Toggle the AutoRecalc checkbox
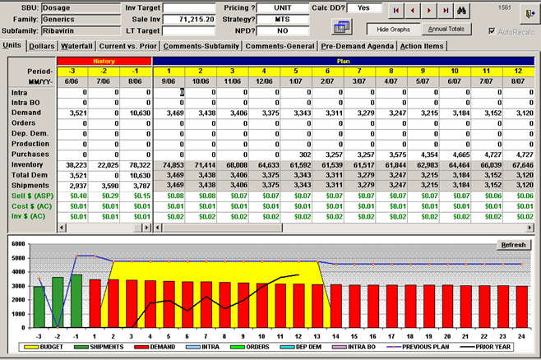Screen dimensions: 541x360 [492, 31]
